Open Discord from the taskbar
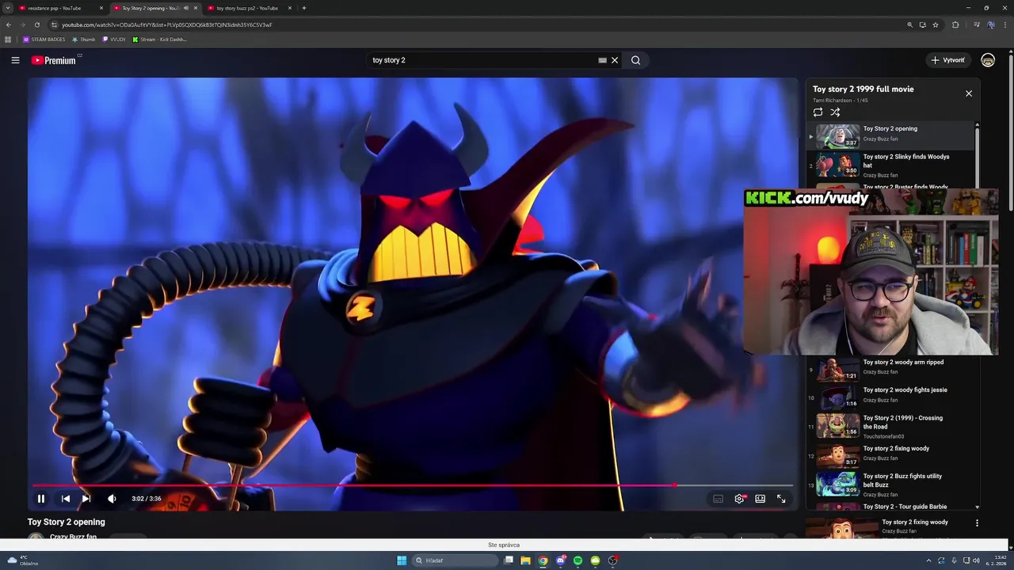1014x570 pixels. (560, 560)
